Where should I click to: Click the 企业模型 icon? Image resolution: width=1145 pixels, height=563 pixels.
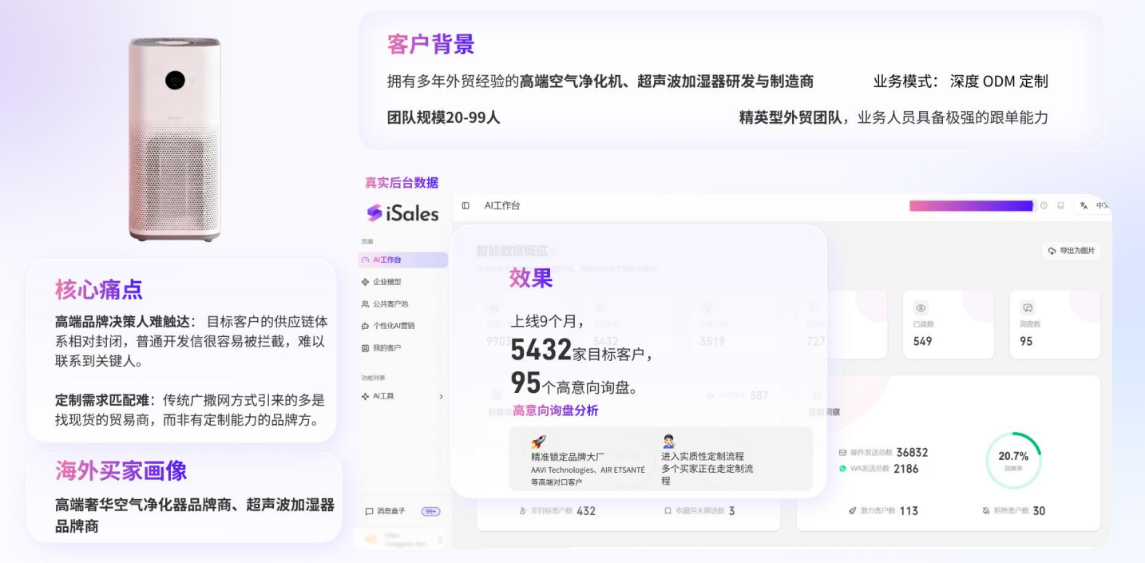point(366,282)
